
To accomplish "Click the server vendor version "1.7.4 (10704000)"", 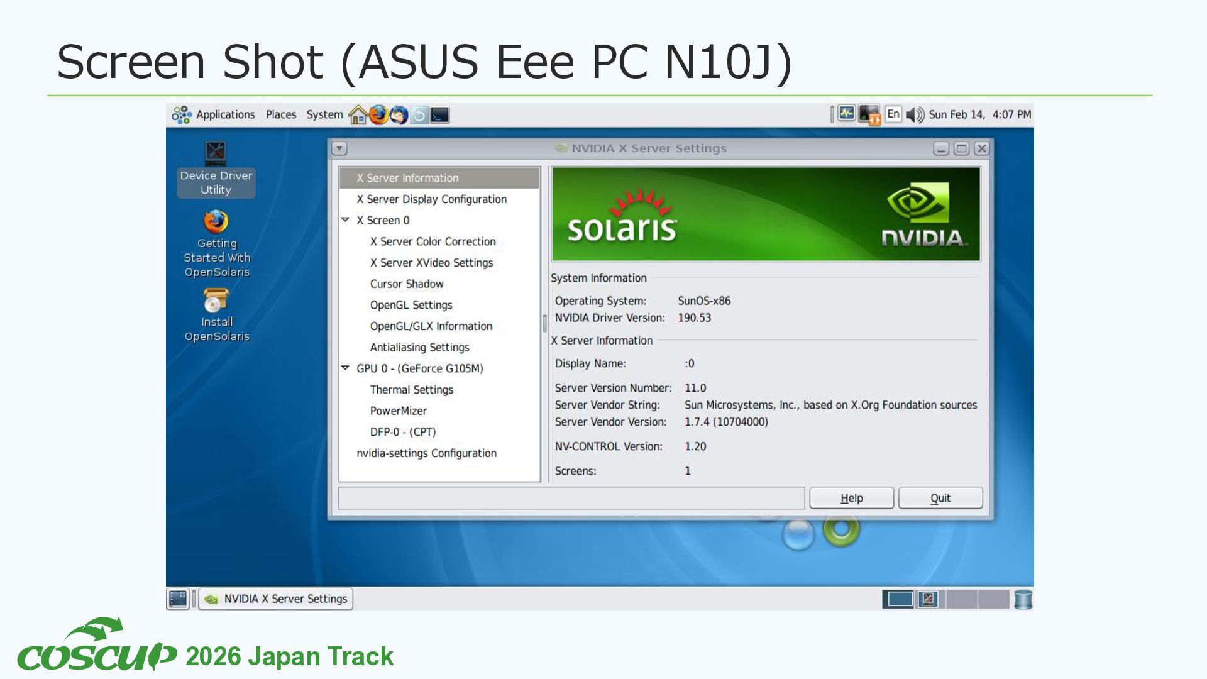I will (x=726, y=422).
